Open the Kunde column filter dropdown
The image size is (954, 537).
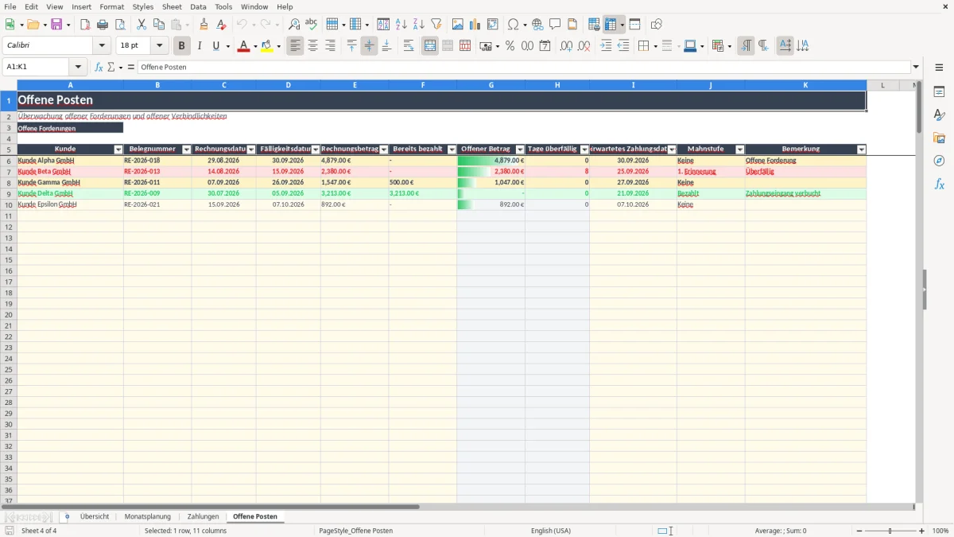tap(118, 150)
